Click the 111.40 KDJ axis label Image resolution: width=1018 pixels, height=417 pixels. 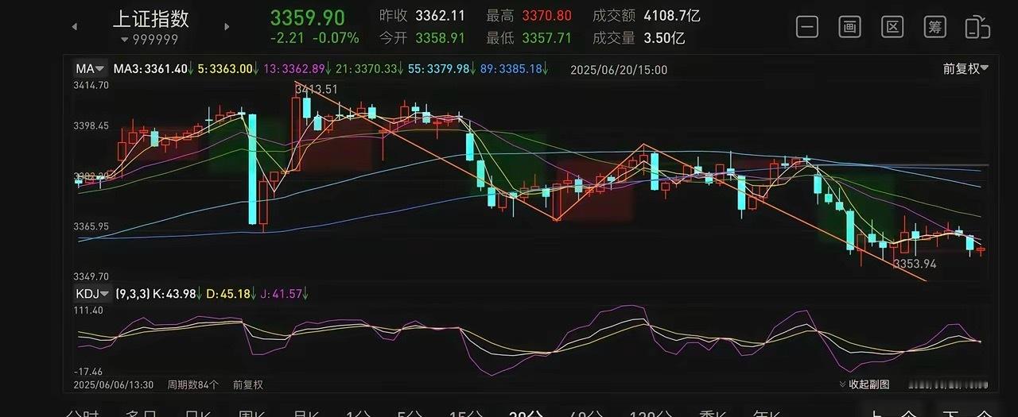point(90,310)
